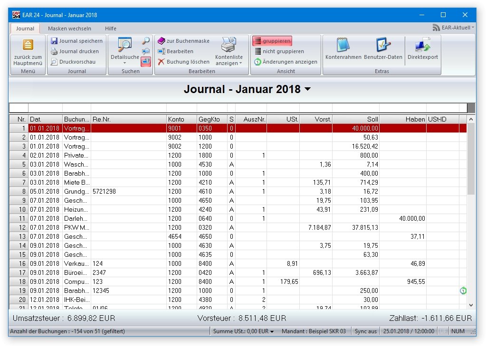The height and width of the screenshot is (347, 486).
Task: Select 'nicht gruppieren' view option
Action: point(279,51)
